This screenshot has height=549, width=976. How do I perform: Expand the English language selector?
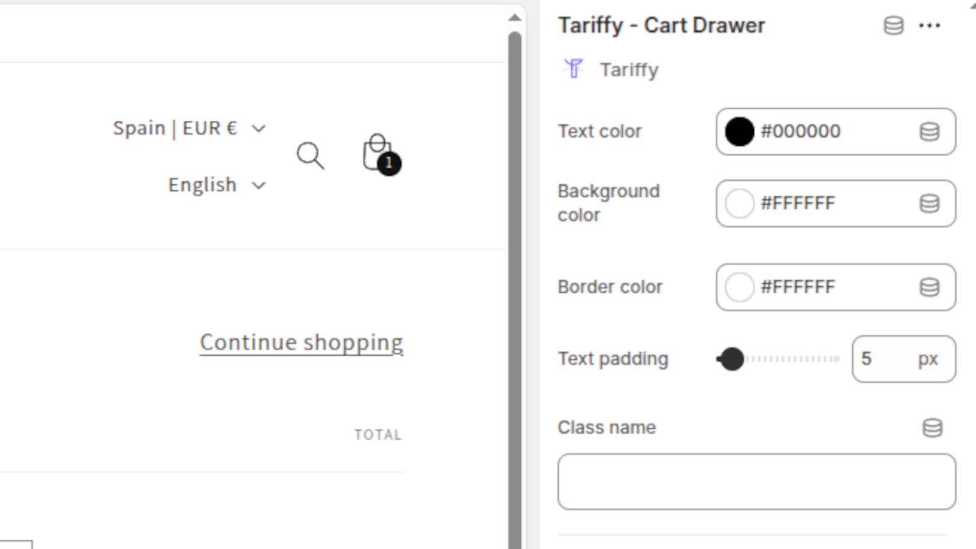click(x=217, y=185)
